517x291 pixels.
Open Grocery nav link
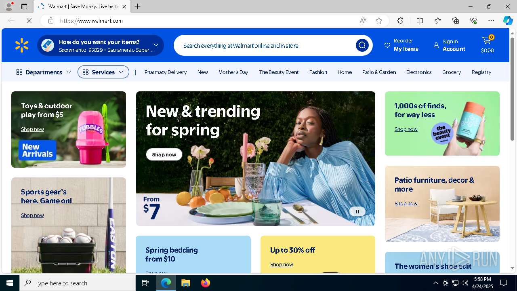coord(452,72)
